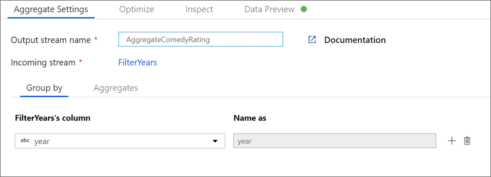Open the Inspect tab
The width and height of the screenshot is (491, 177).
pyautogui.click(x=199, y=9)
